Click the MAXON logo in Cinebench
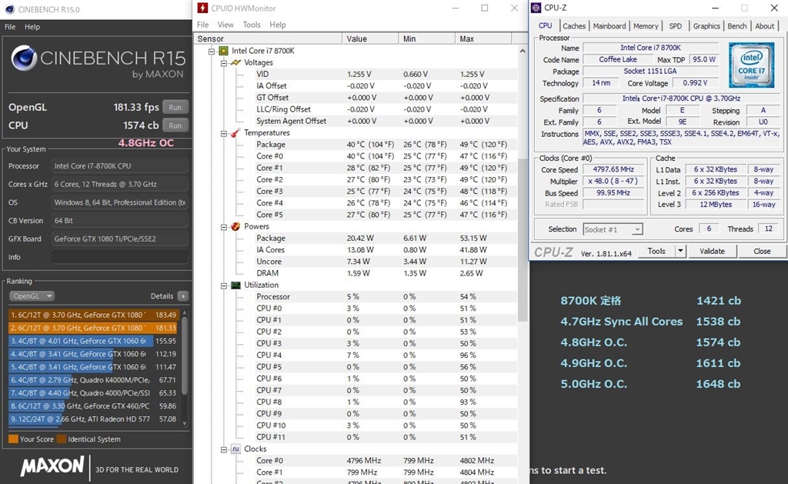Viewport: 788px width, 484px height. click(x=52, y=466)
